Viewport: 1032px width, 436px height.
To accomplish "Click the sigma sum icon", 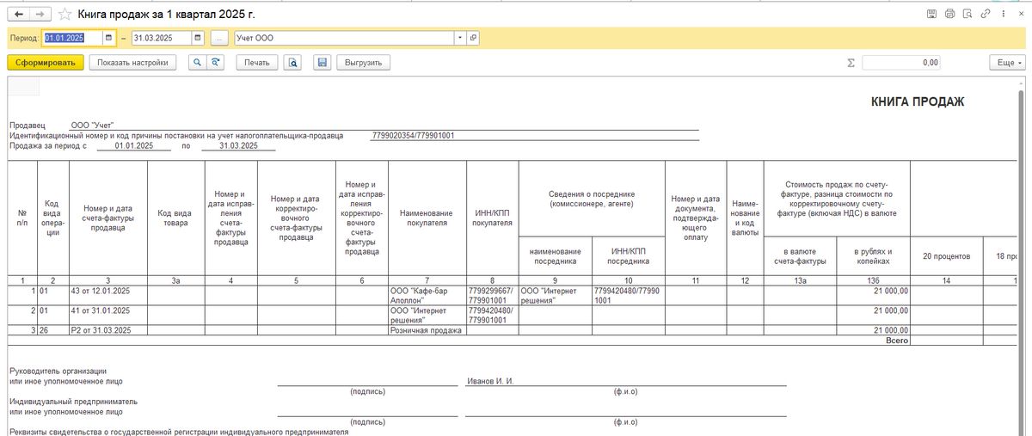I will 851,63.
